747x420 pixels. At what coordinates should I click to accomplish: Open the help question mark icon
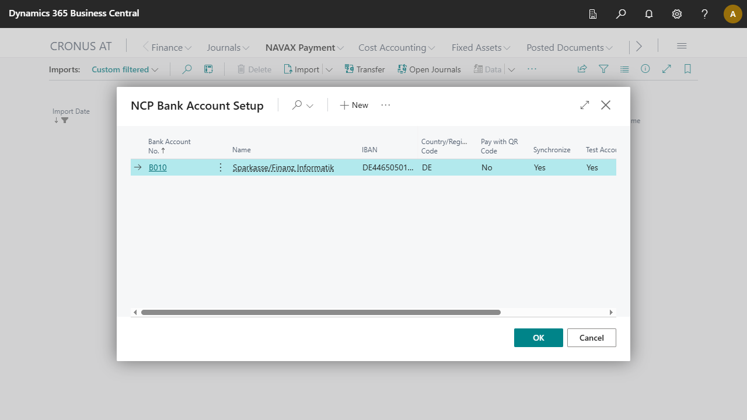[x=705, y=14]
